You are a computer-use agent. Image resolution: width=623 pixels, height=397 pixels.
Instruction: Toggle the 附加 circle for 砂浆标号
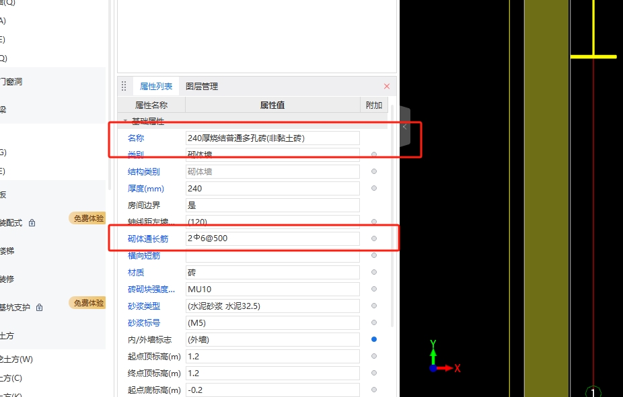pyautogui.click(x=374, y=322)
